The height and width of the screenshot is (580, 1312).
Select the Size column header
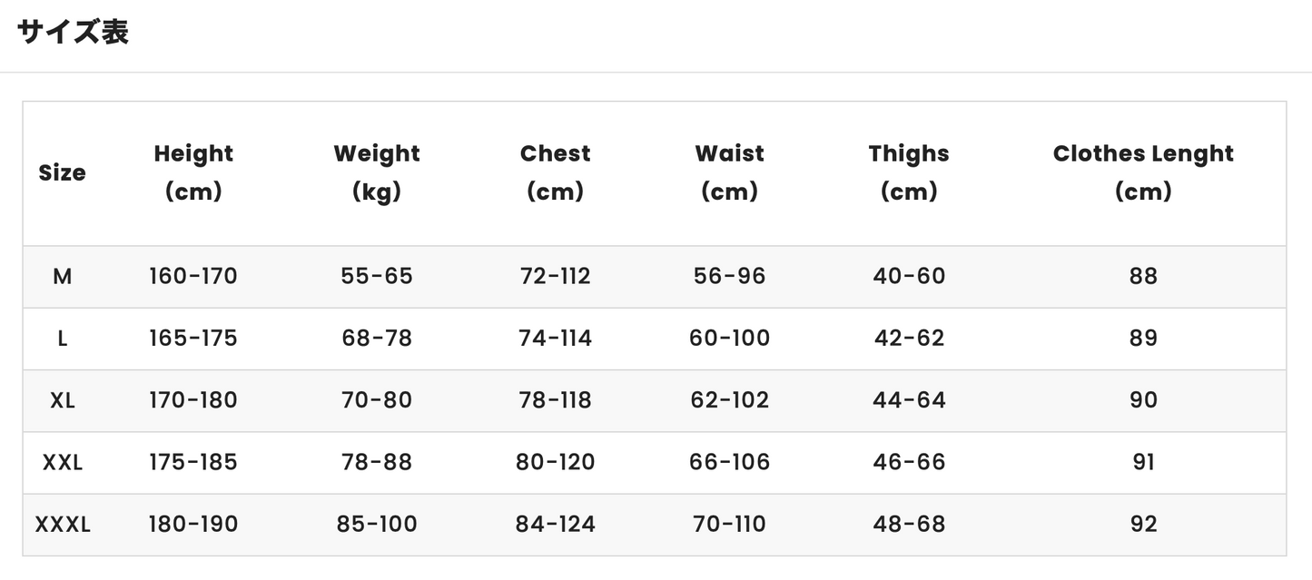coord(62,172)
